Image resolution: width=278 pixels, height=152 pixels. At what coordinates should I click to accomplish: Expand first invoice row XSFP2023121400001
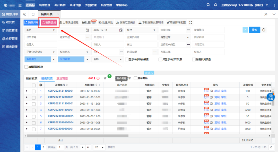27,91
